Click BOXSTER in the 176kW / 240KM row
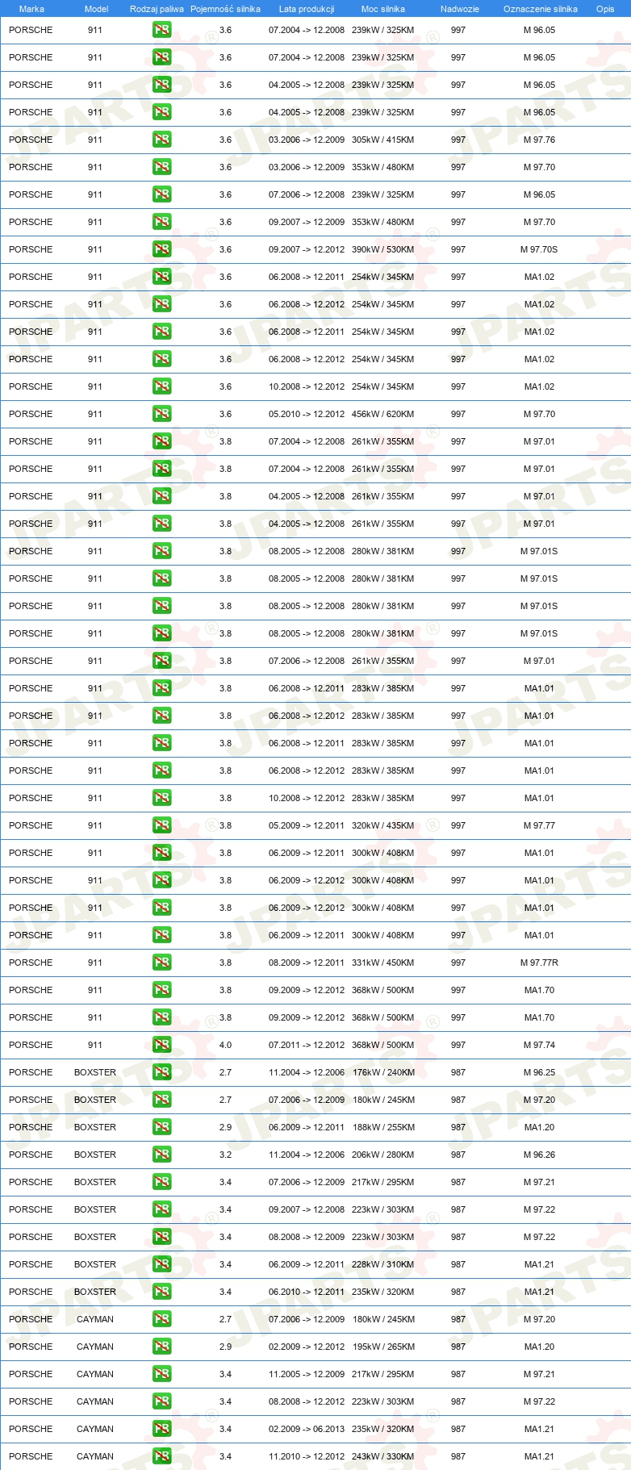The image size is (631, 1470). [95, 1072]
